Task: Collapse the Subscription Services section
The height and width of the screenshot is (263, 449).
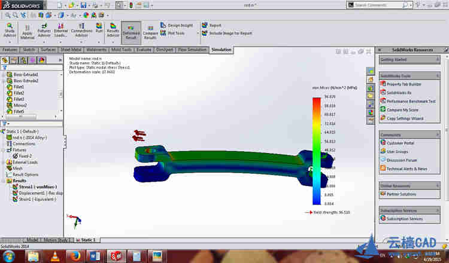Action: [437, 210]
